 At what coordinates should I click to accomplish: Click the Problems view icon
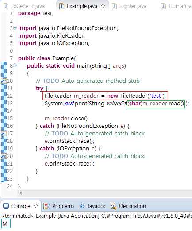[46, 206]
